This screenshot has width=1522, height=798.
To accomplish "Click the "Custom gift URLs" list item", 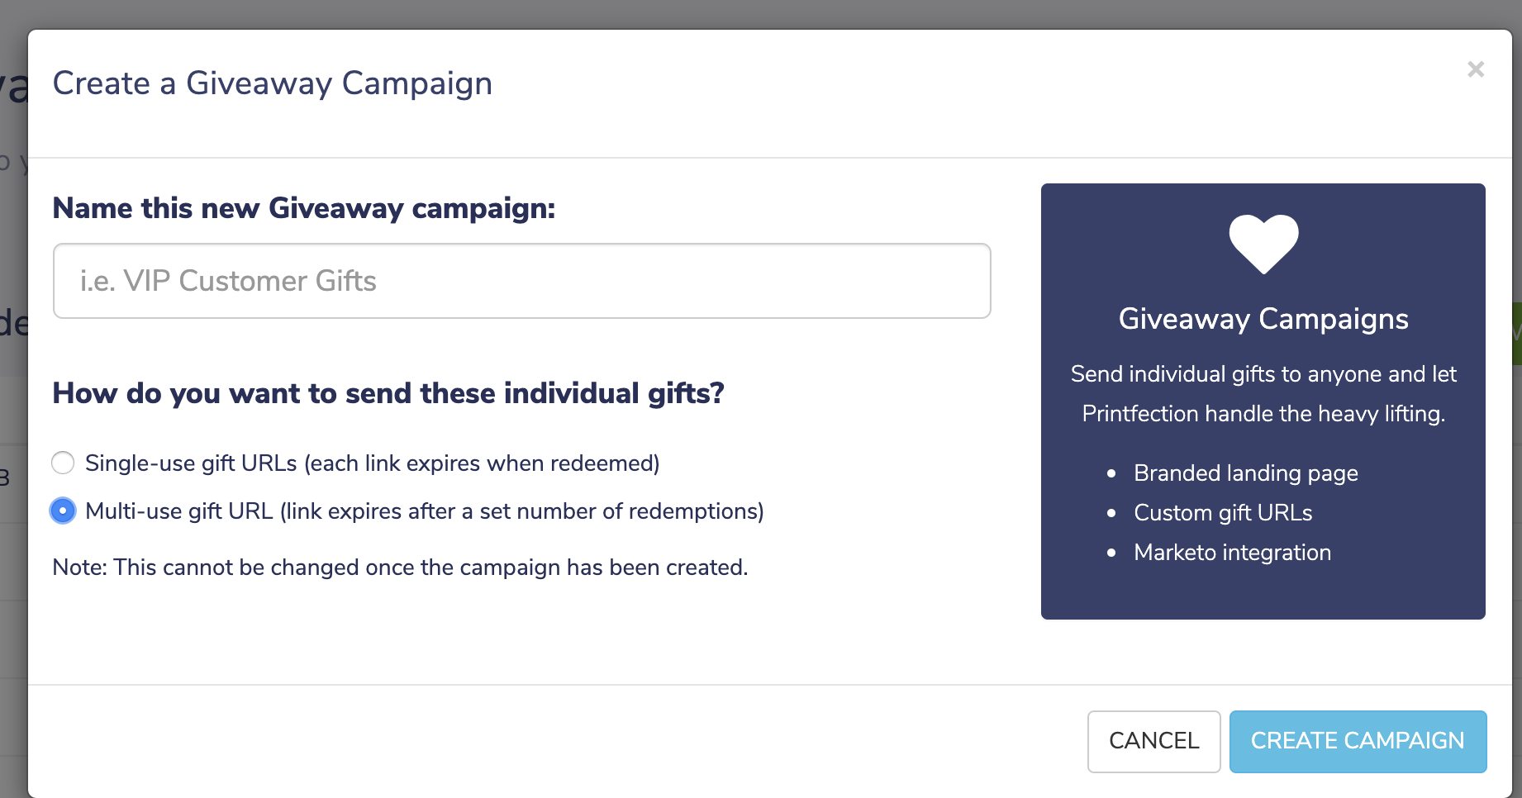I will coord(1223,513).
